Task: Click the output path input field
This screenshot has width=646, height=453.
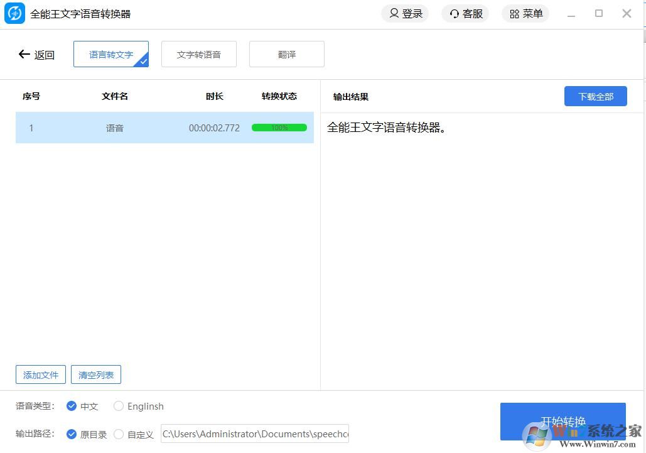Action: [x=254, y=434]
